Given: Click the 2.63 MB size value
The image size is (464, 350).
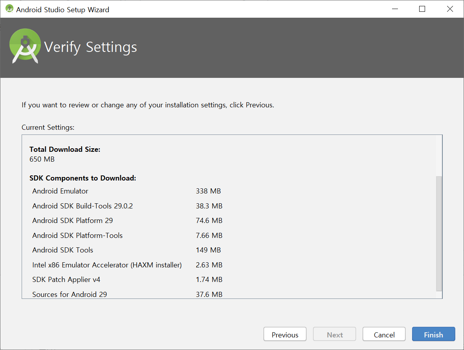Looking at the screenshot, I should tap(209, 265).
